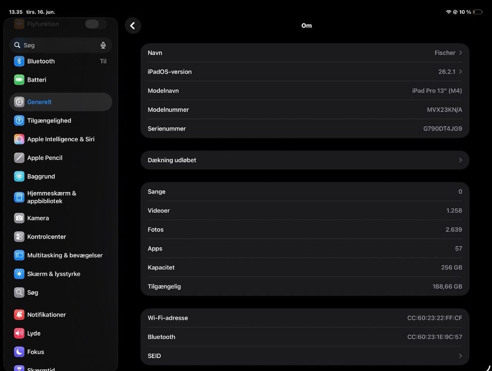This screenshot has height=371, width=492.
Task: Click the microphone dictation icon in search
Action: pyautogui.click(x=103, y=45)
